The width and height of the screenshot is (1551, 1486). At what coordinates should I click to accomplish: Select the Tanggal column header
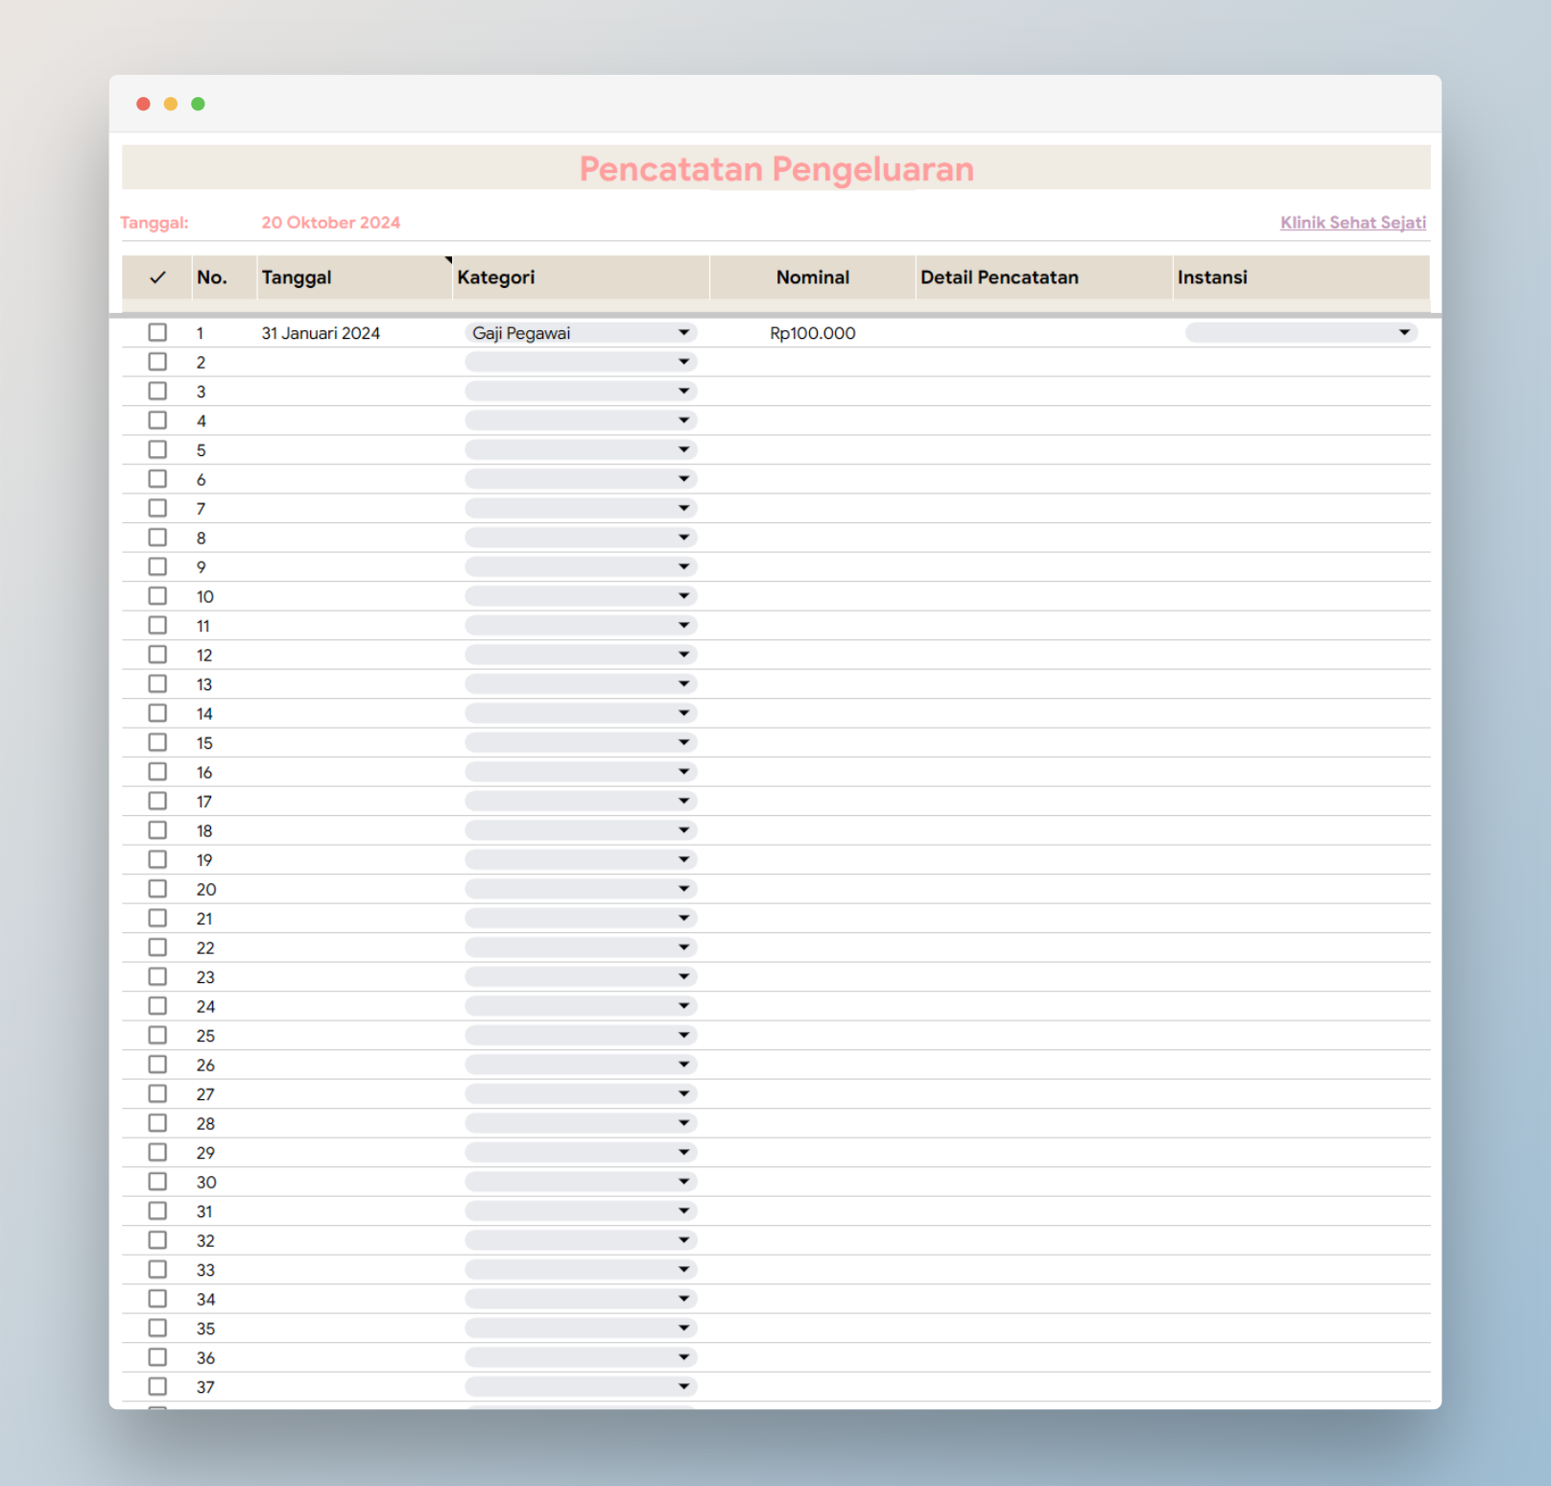(x=354, y=277)
